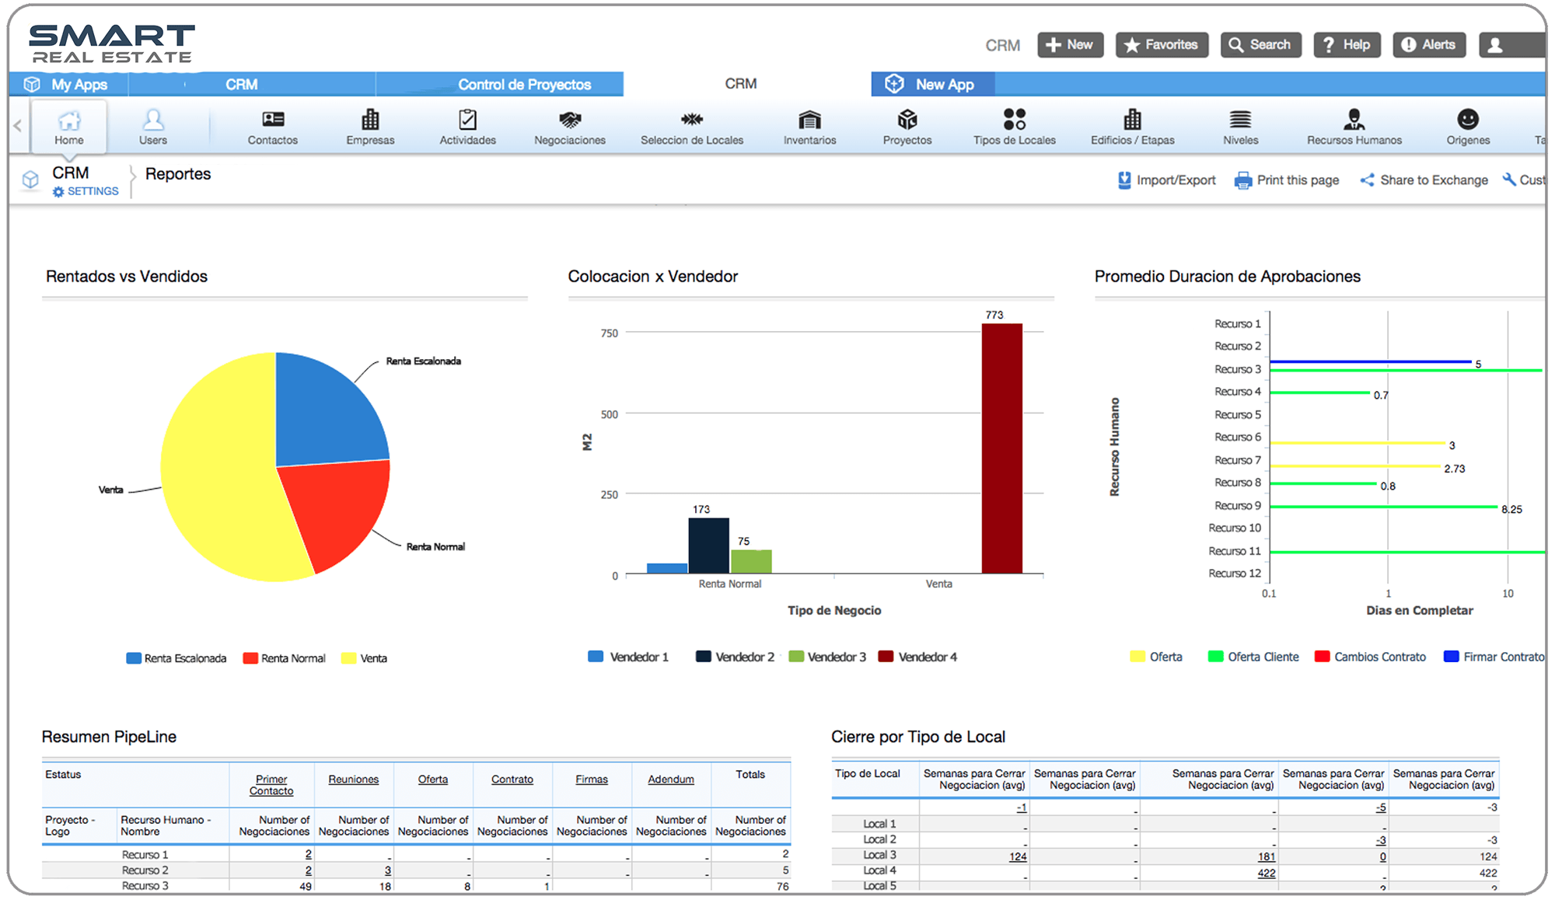The image size is (1555, 900).
Task: Switch to the blue CRM tab
Action: pyautogui.click(x=242, y=84)
